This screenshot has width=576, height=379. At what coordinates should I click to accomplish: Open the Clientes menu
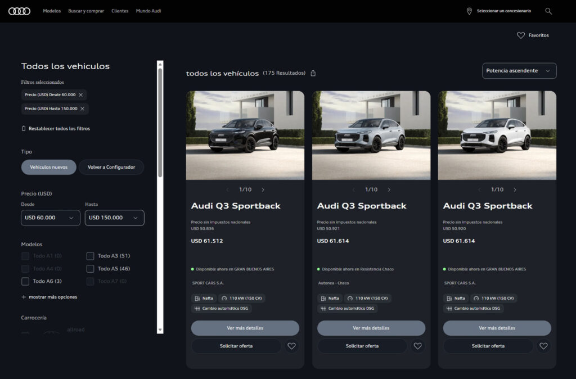(x=120, y=11)
